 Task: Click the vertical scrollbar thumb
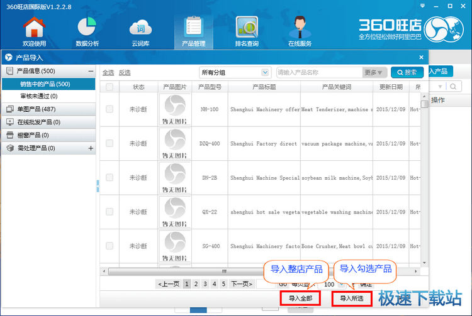pos(424,104)
